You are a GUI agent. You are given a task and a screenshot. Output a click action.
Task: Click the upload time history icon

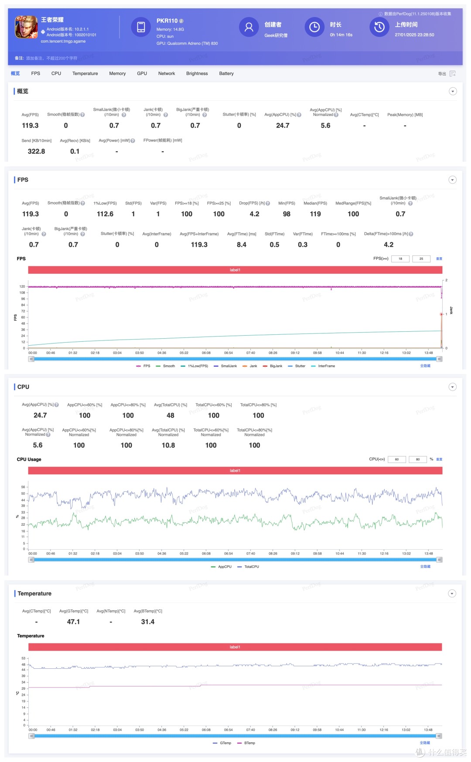pos(379,27)
